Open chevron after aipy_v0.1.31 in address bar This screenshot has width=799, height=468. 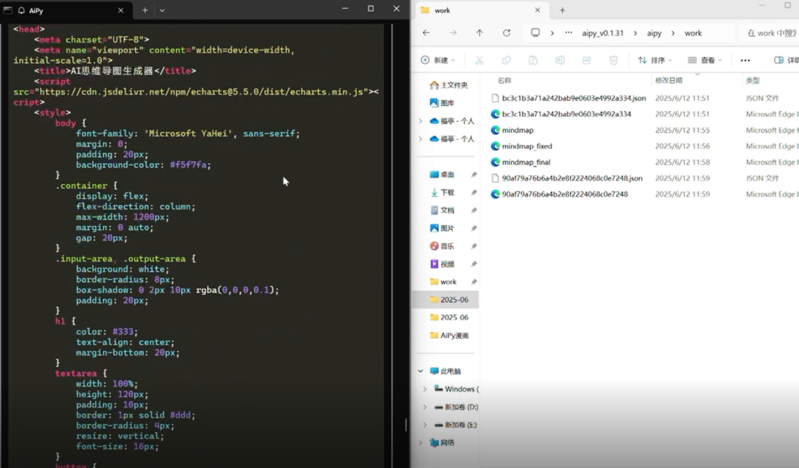[x=635, y=33]
